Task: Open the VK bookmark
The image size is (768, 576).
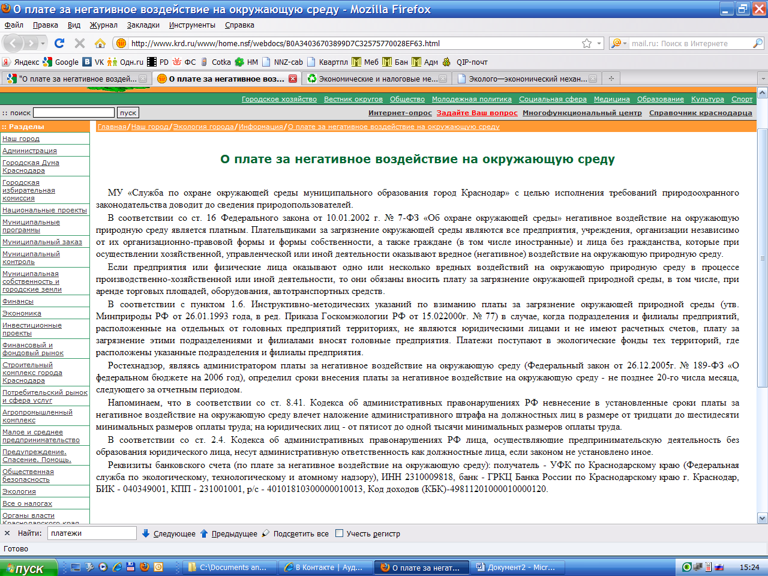Action: (x=94, y=62)
